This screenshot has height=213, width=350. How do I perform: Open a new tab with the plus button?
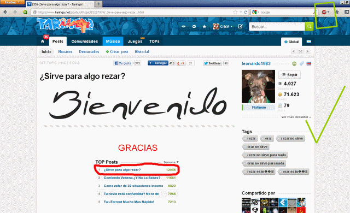[98, 4]
